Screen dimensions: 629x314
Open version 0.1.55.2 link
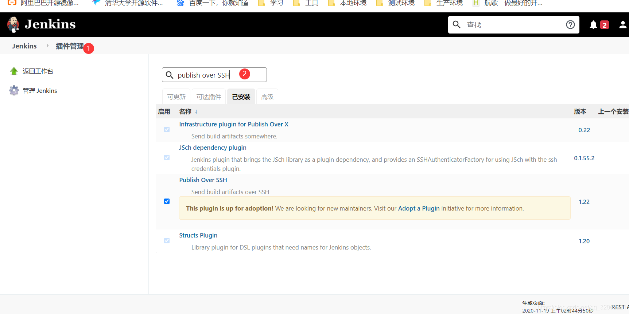584,158
